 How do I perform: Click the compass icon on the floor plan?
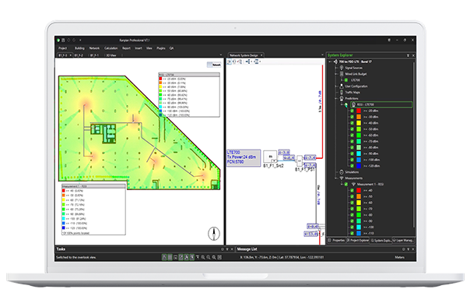pyautogui.click(x=214, y=233)
